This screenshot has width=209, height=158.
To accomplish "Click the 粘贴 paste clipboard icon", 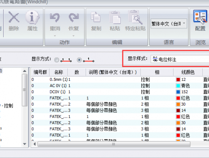I will (x=115, y=17).
